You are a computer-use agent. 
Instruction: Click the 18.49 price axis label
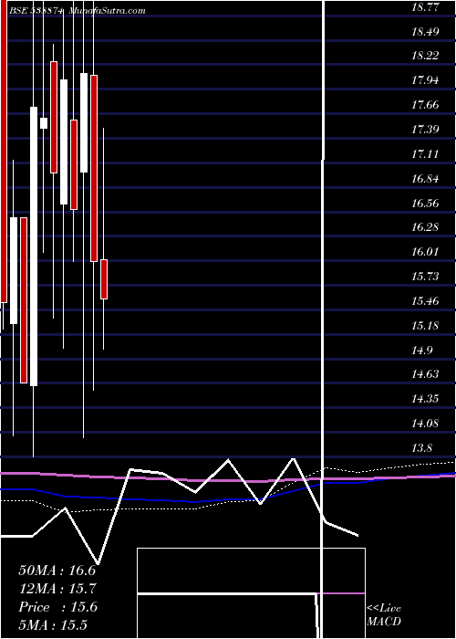426,31
